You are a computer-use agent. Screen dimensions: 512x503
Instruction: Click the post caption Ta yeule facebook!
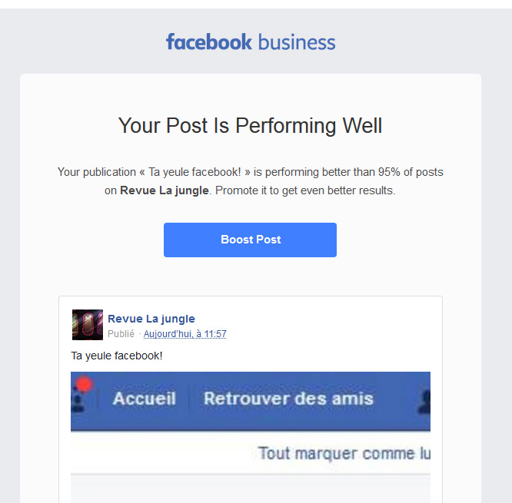click(x=117, y=356)
